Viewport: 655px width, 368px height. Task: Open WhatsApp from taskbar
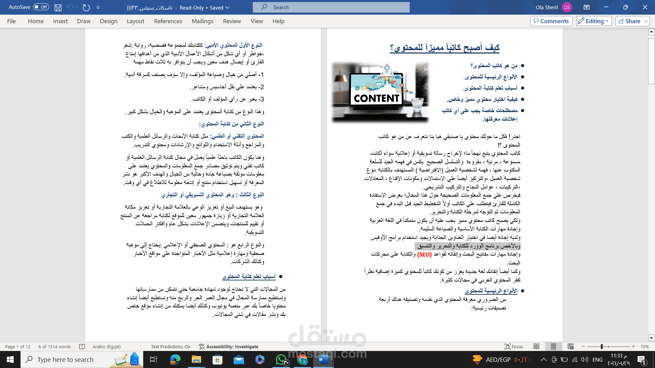coord(281,359)
